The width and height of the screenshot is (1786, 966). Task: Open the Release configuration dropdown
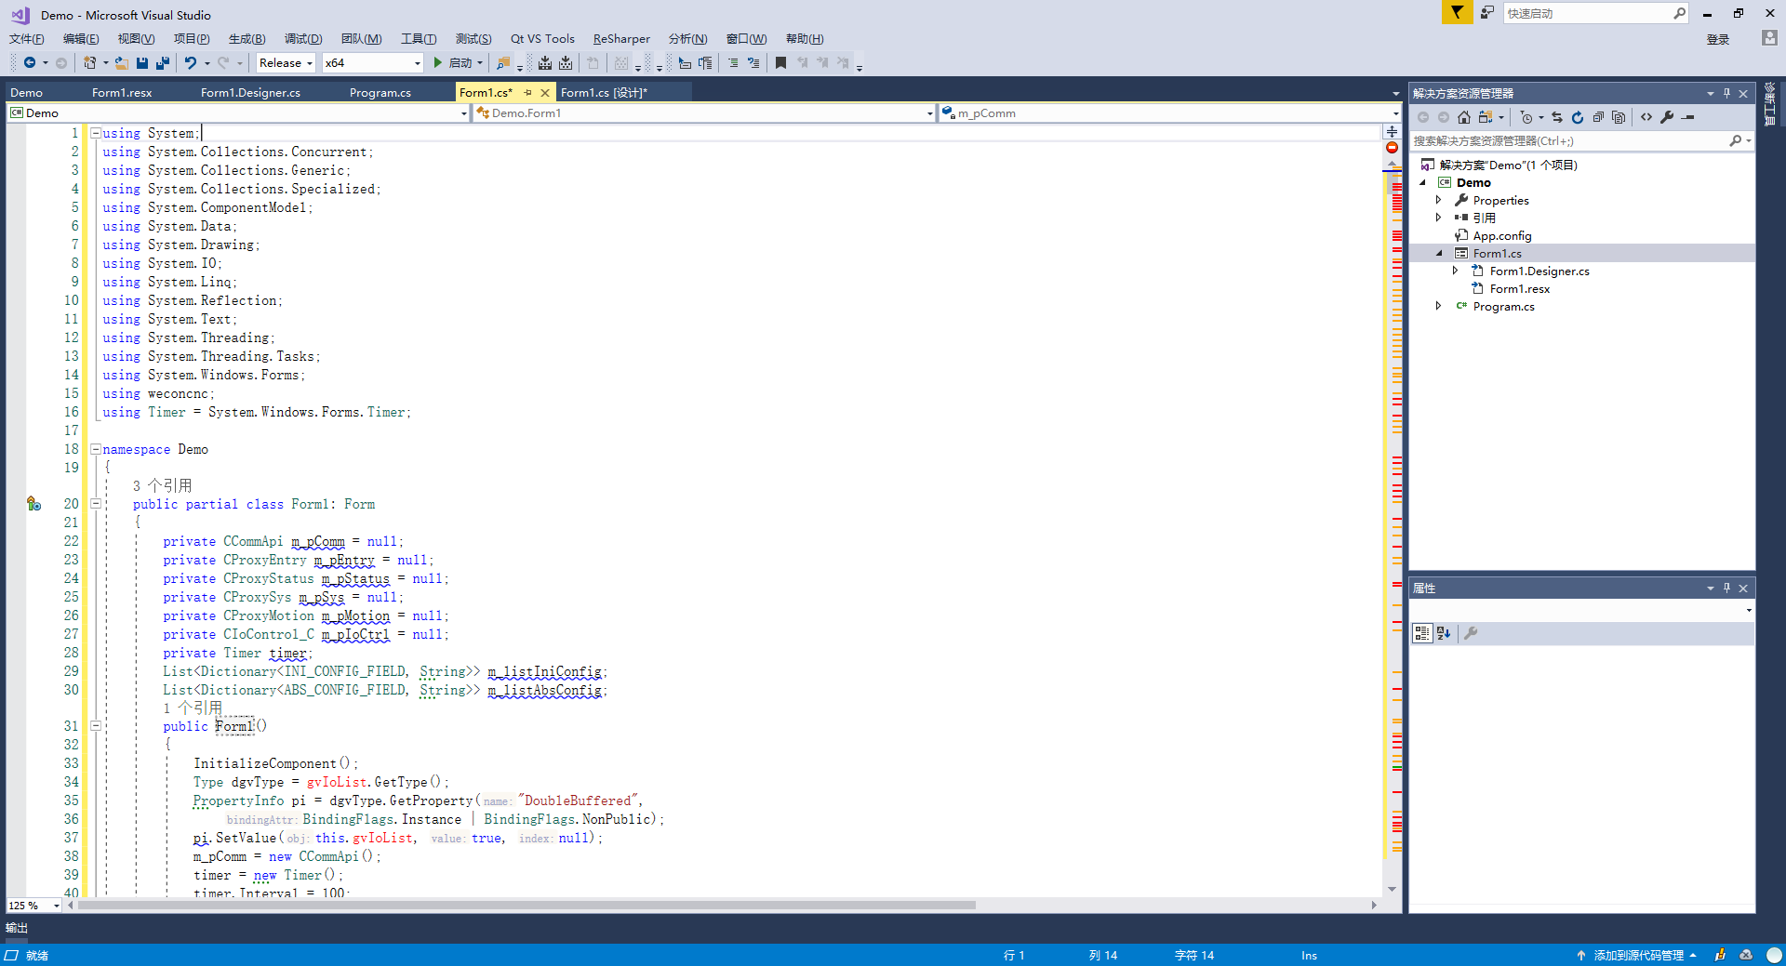pos(286,63)
